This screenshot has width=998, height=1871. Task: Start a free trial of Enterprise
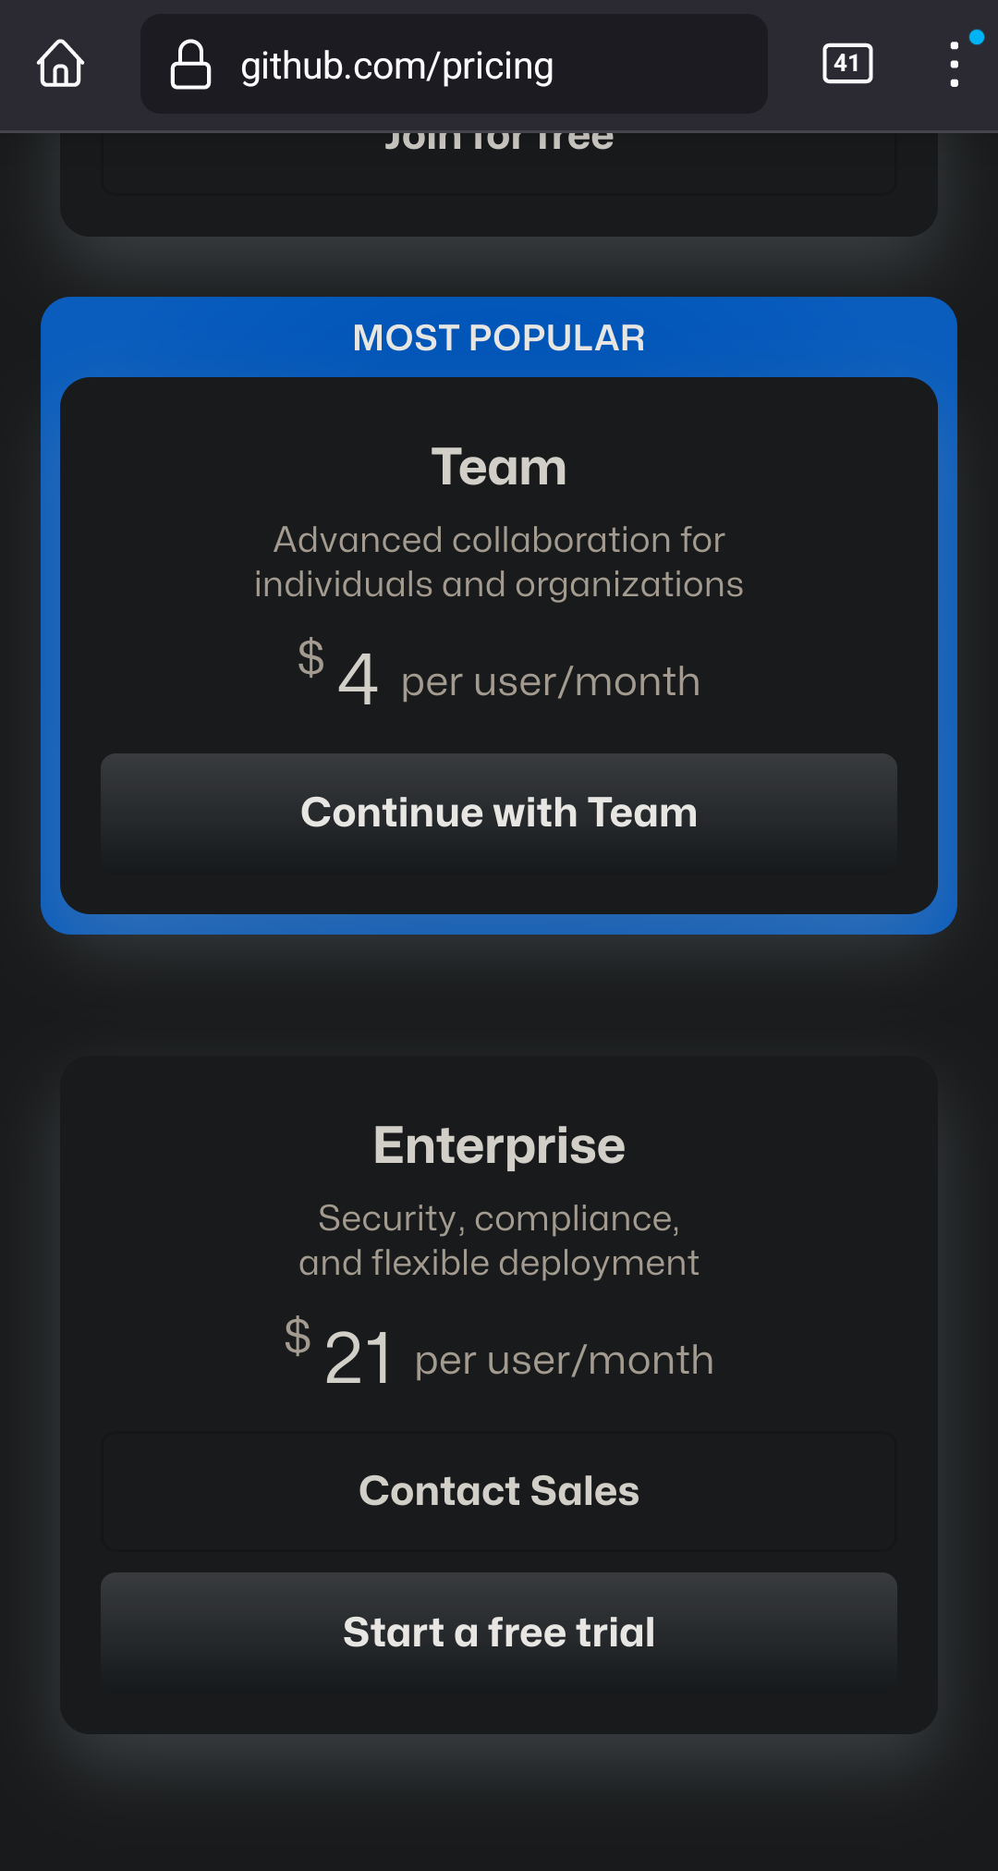pyautogui.click(x=499, y=1631)
